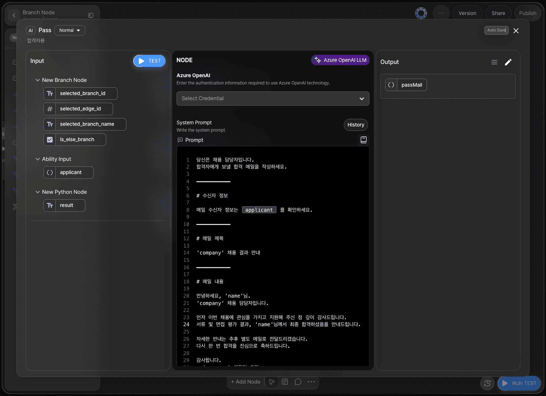The width and height of the screenshot is (546, 396).
Task: Click the Publish button in top bar
Action: [x=528, y=13]
